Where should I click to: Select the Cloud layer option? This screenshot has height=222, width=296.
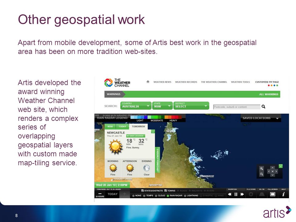click(156, 196)
